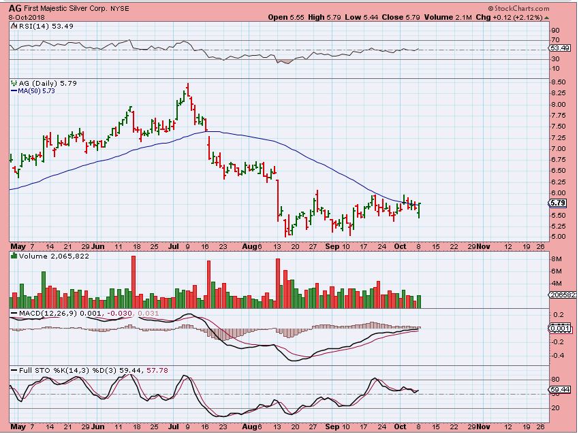Click the MACD histogram value 0.031
The image size is (579, 434).
pos(148,314)
